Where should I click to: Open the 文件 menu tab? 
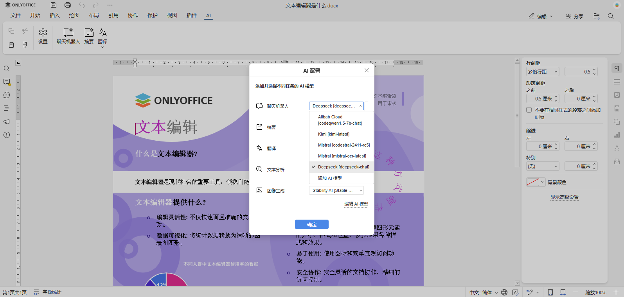pyautogui.click(x=16, y=15)
